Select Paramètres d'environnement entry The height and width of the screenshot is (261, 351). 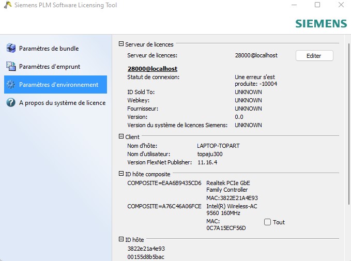pyautogui.click(x=55, y=84)
